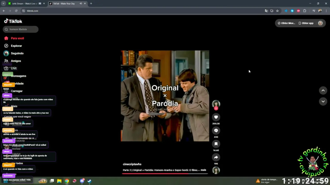Open Task View on taskbar
330x185 pixels.
(x=52, y=181)
